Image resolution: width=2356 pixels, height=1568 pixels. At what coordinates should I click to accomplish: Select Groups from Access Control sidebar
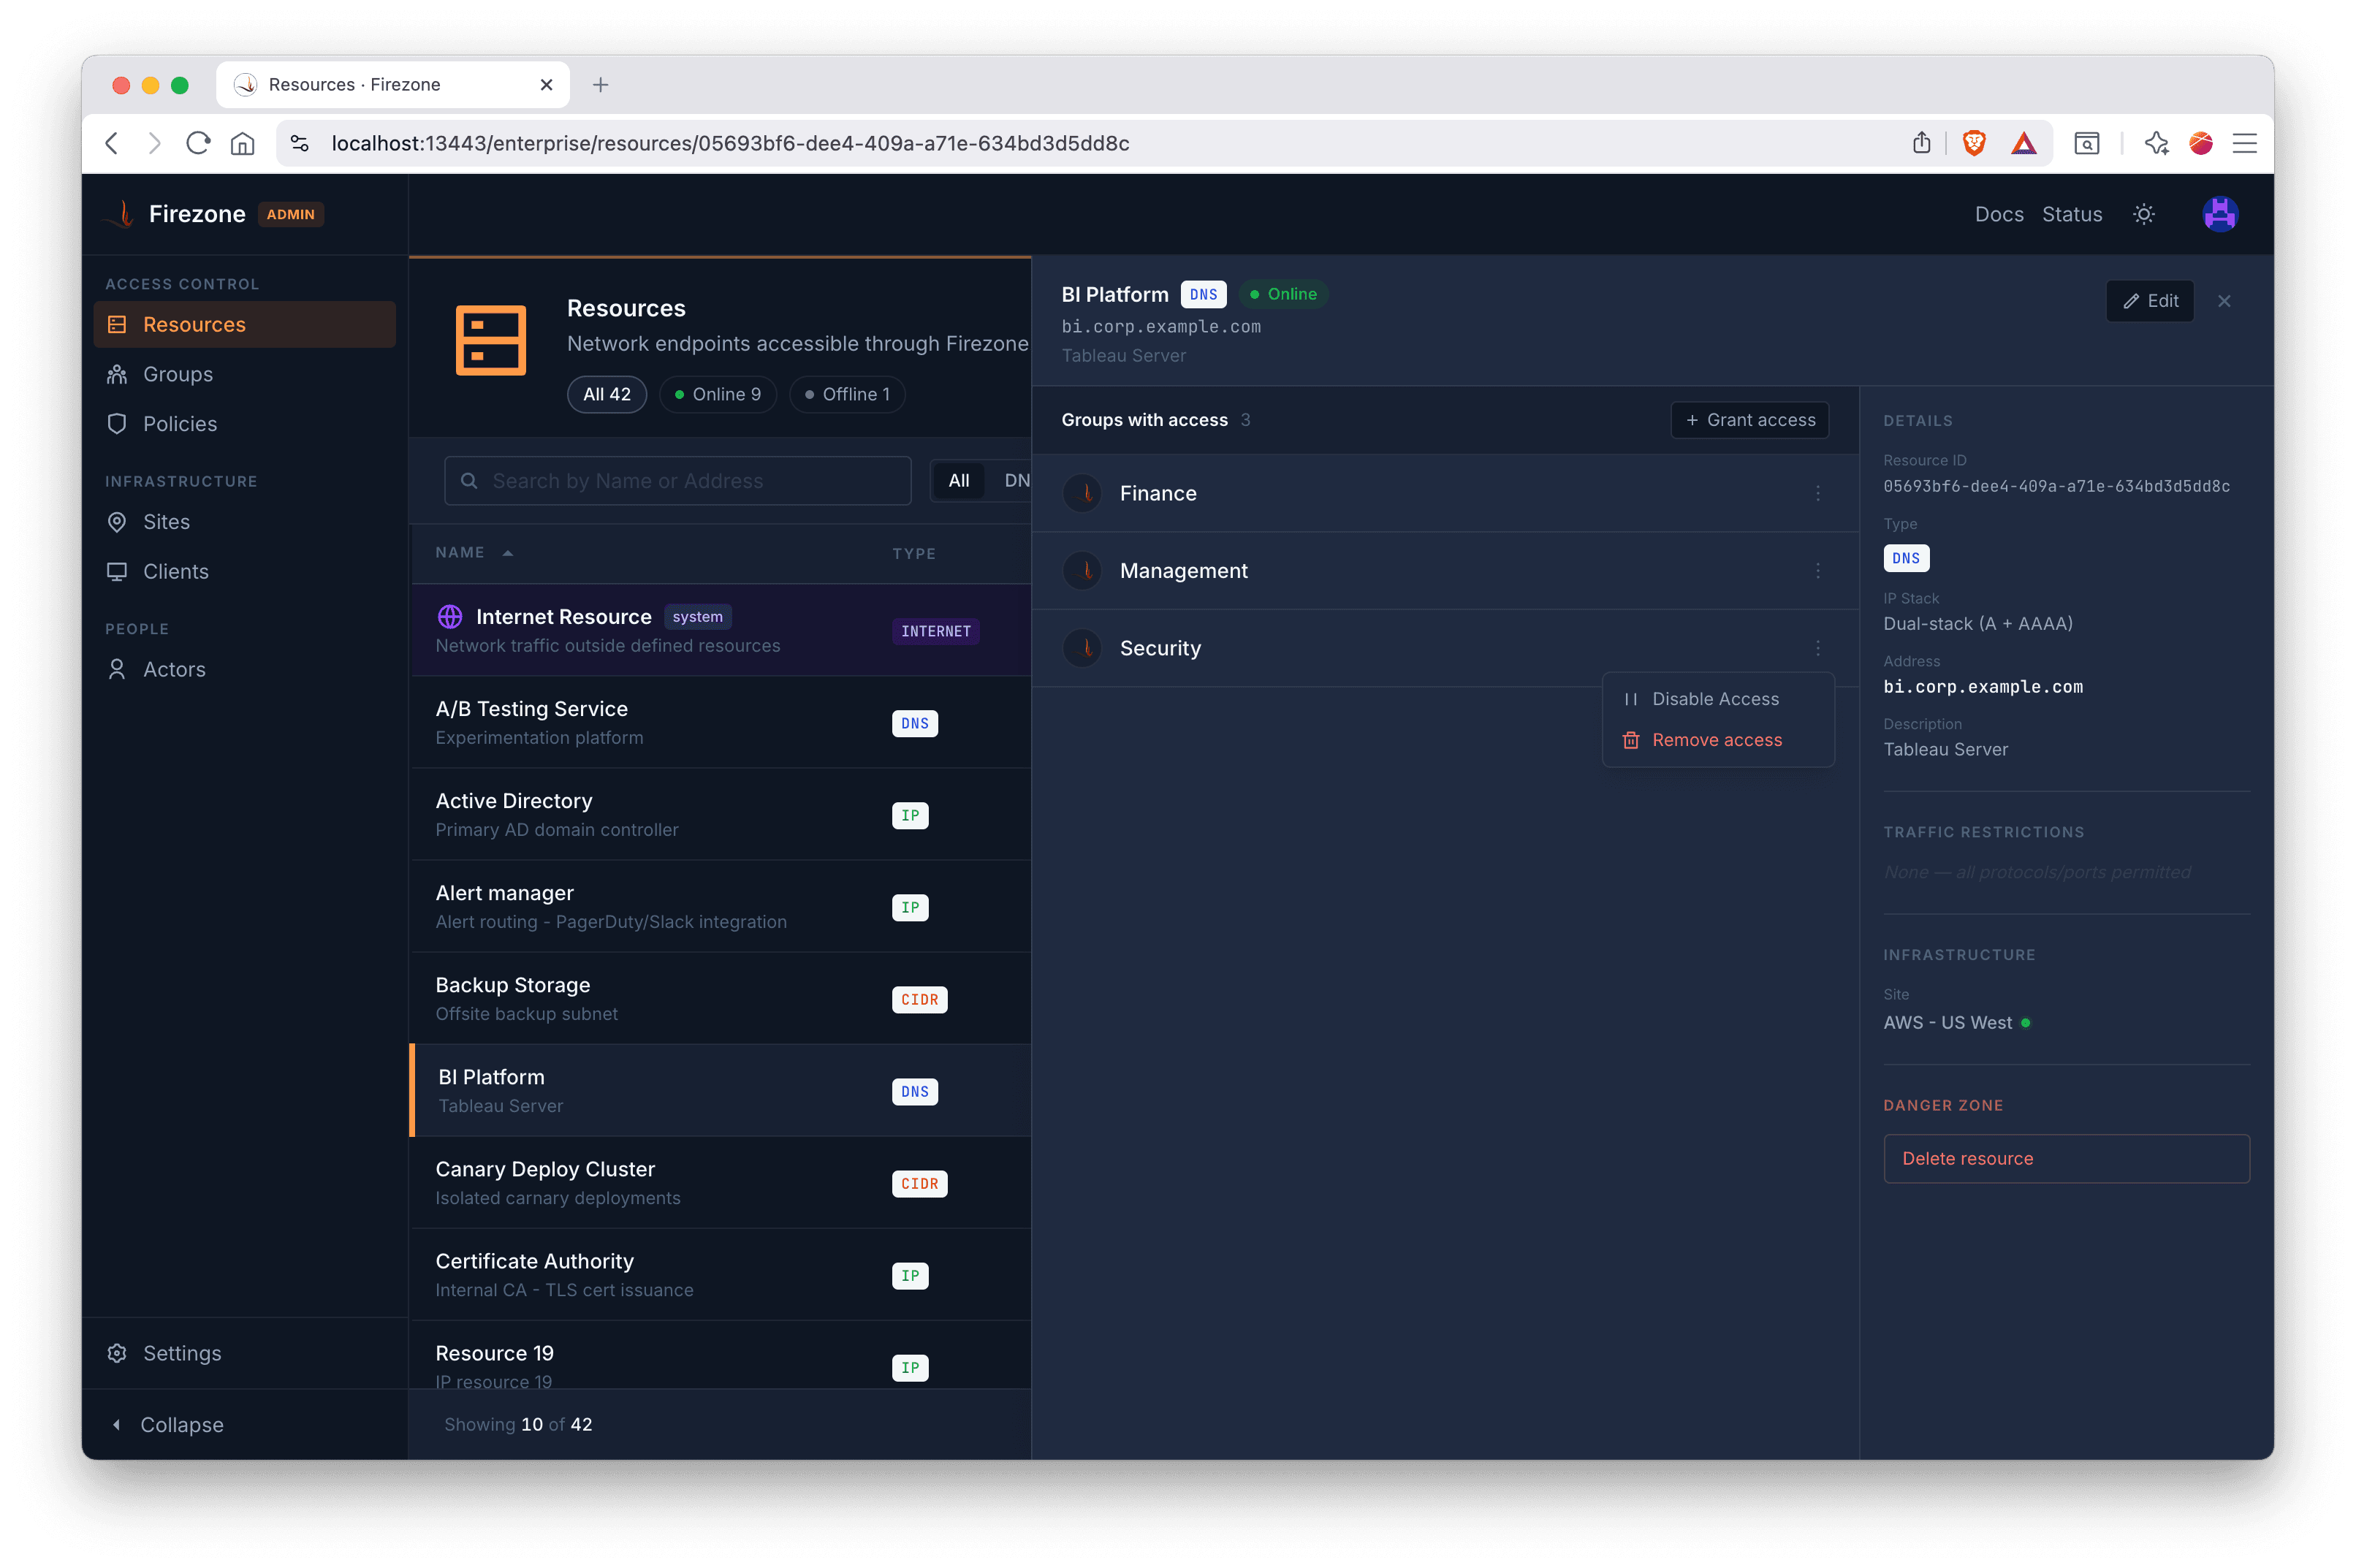[x=182, y=374]
